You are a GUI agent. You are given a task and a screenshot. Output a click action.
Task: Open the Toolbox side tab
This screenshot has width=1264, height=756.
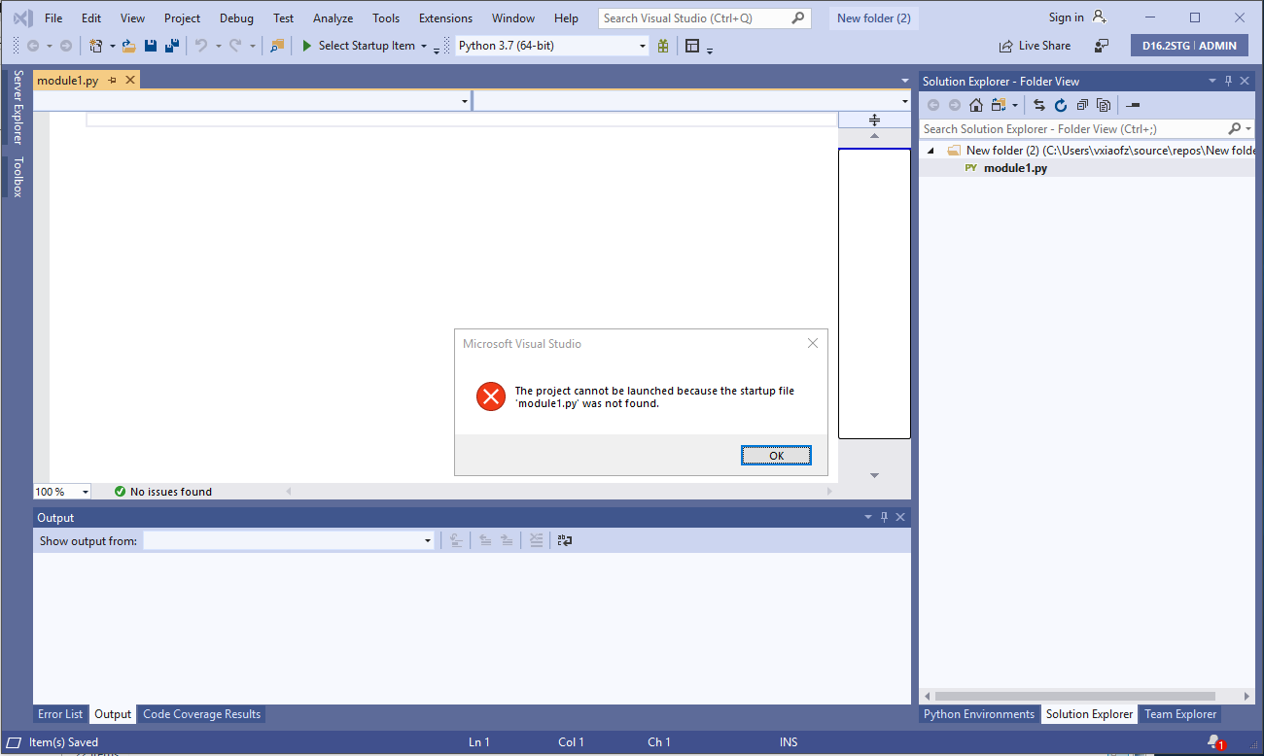[17, 177]
